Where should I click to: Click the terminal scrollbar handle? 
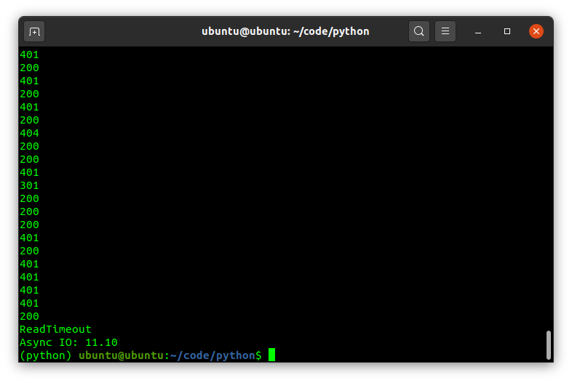pos(548,344)
